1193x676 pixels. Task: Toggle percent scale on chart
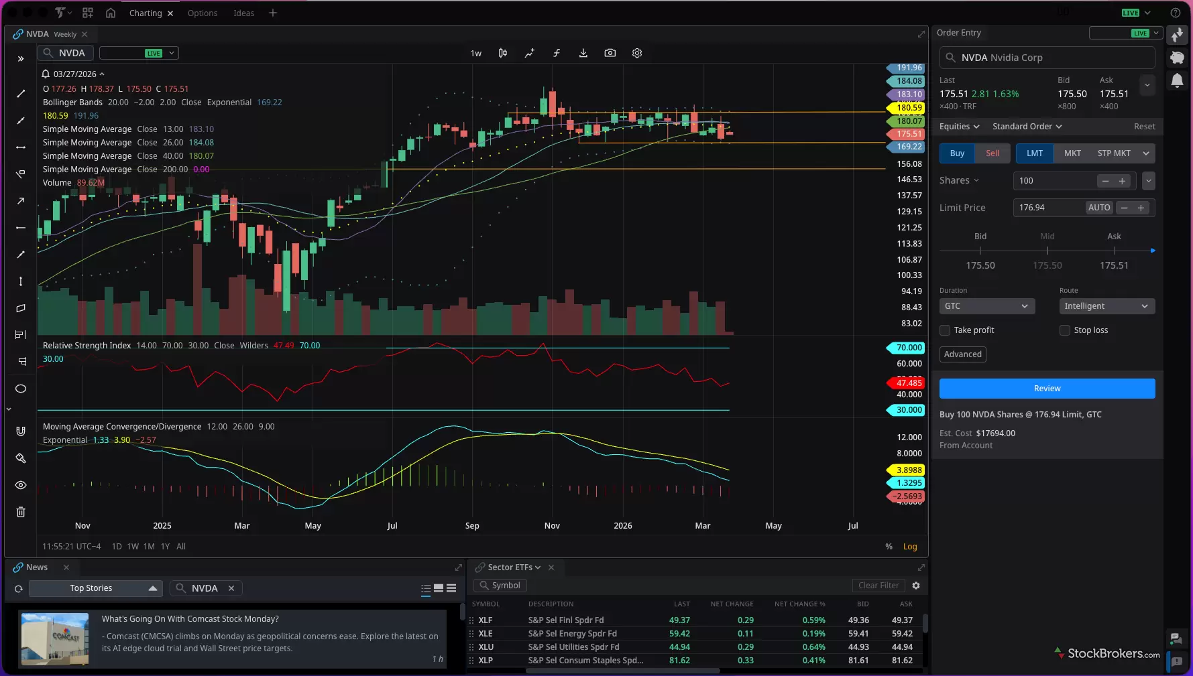(889, 547)
